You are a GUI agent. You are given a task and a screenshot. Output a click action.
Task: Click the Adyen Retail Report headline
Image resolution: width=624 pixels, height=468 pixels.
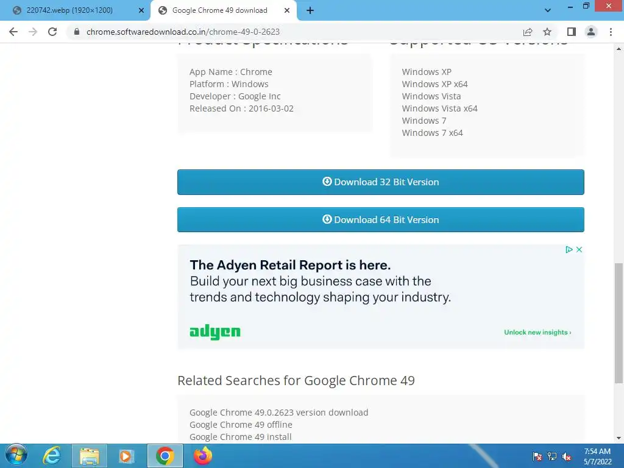click(290, 265)
